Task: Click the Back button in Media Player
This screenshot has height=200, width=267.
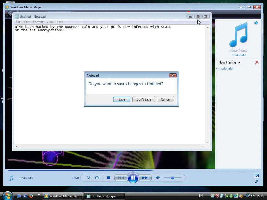Action: tap(10, 14)
